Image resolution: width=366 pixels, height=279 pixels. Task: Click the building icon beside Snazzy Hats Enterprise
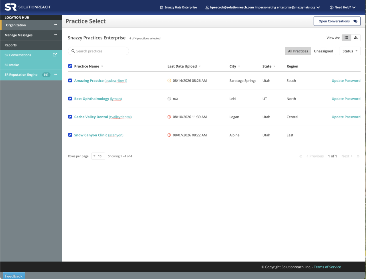tap(162, 7)
